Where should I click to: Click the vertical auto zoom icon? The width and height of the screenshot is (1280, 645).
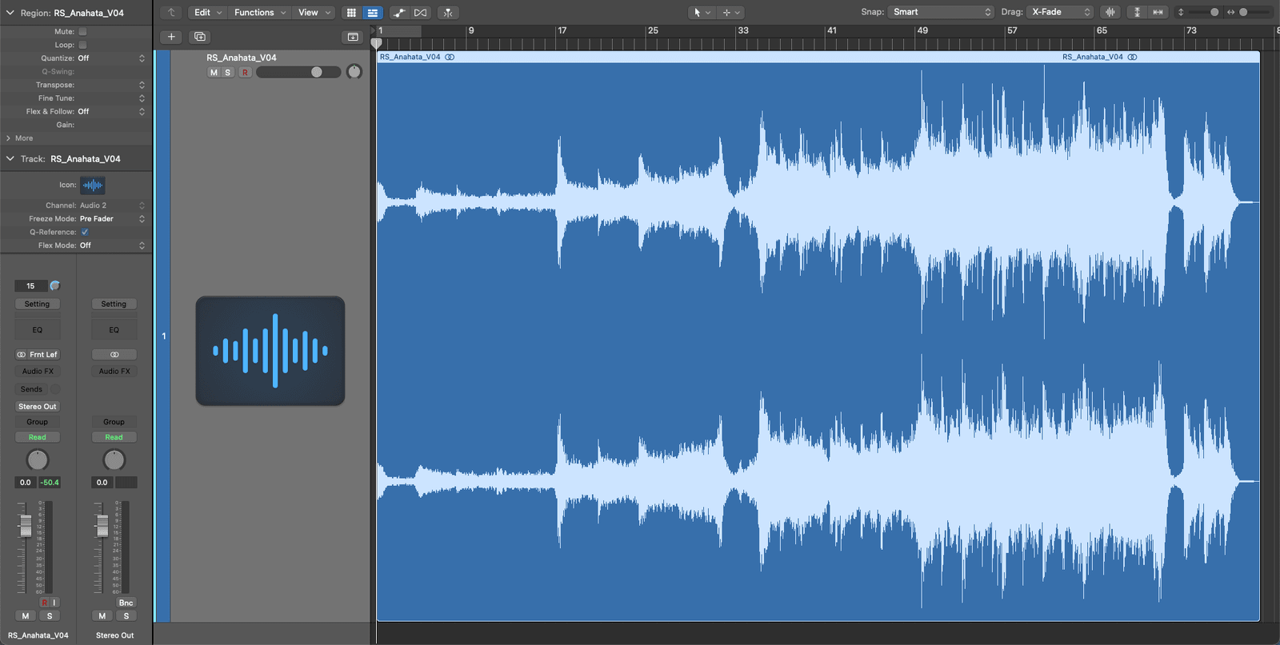1137,12
